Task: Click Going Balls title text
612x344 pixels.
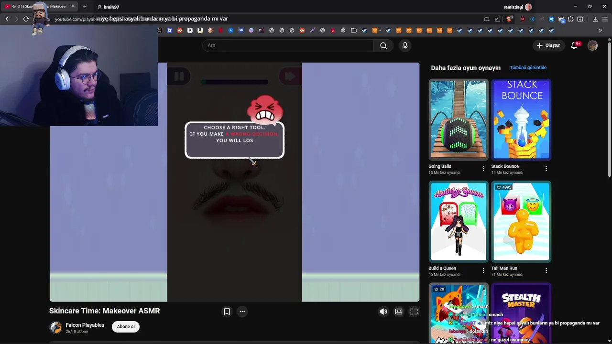Action: click(440, 166)
